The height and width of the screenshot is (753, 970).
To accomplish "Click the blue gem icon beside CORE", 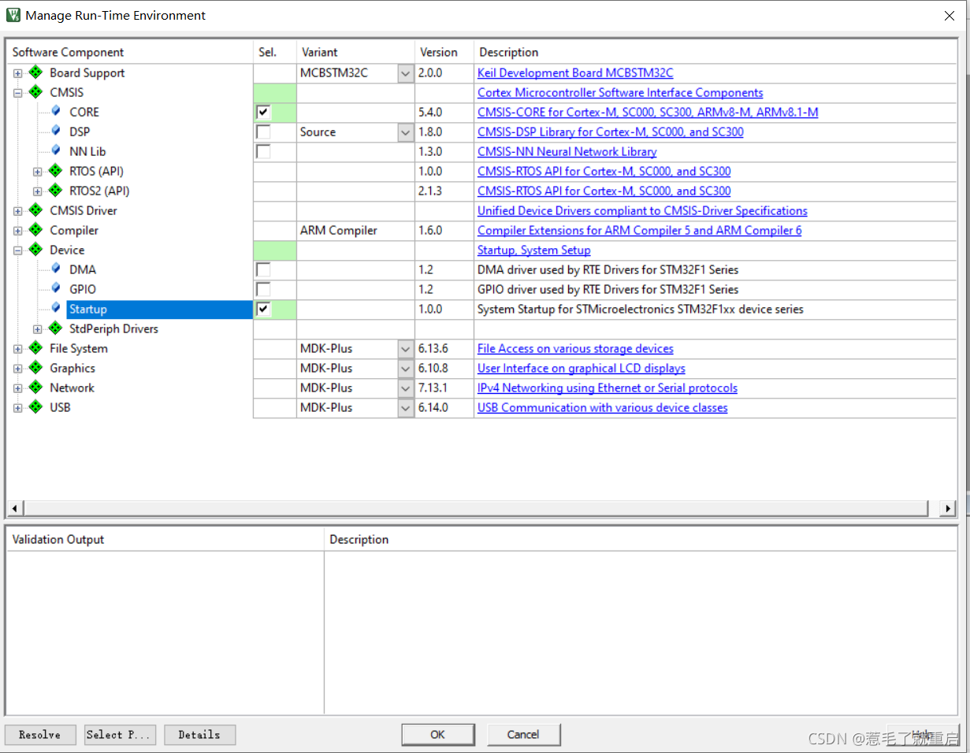I will point(56,112).
